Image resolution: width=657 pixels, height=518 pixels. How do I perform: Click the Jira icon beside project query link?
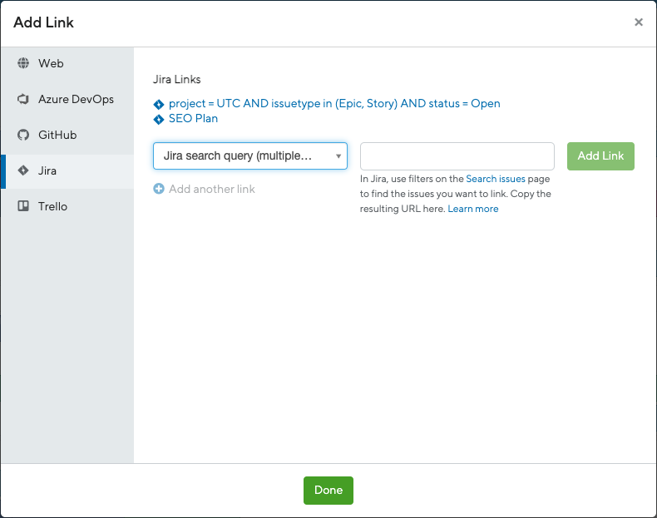(159, 104)
